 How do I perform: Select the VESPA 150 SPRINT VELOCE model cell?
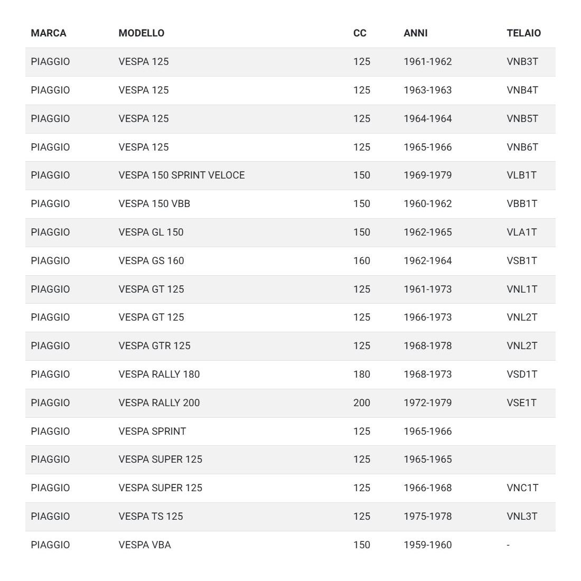tap(181, 175)
